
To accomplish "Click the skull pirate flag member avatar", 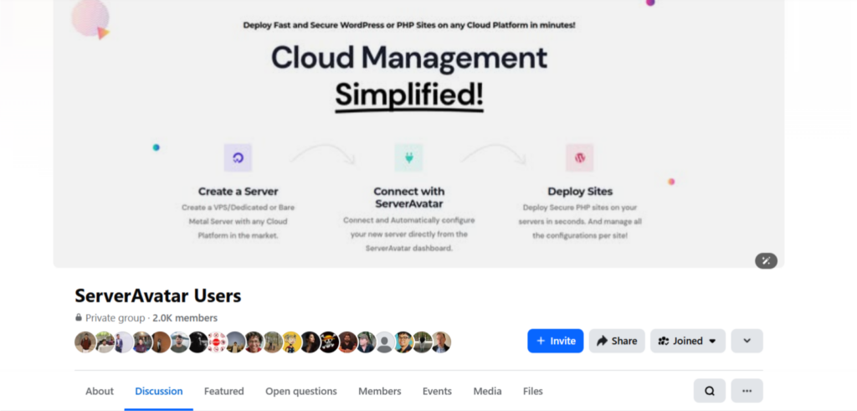I will (x=329, y=342).
